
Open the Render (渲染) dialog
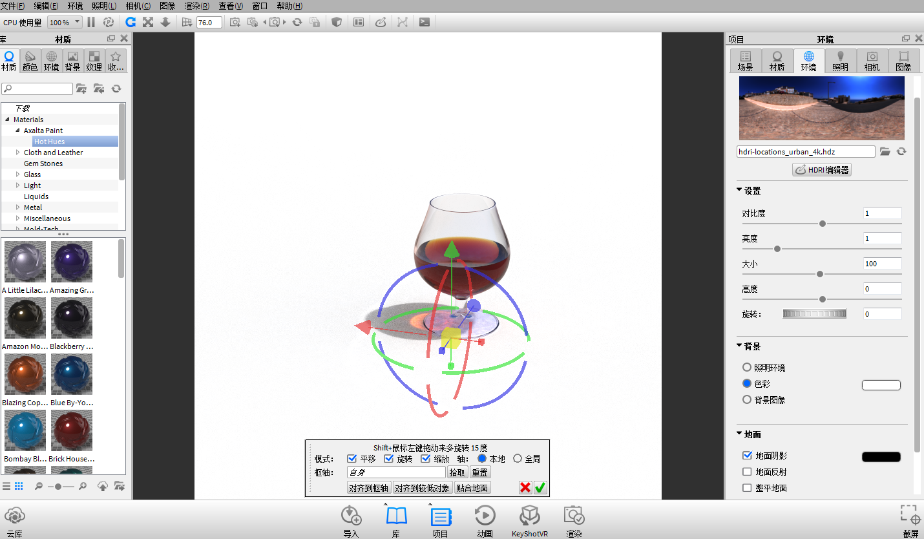pyautogui.click(x=574, y=521)
